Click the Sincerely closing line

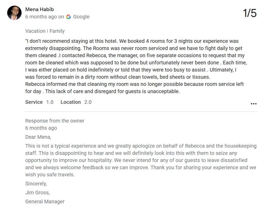point(36,184)
